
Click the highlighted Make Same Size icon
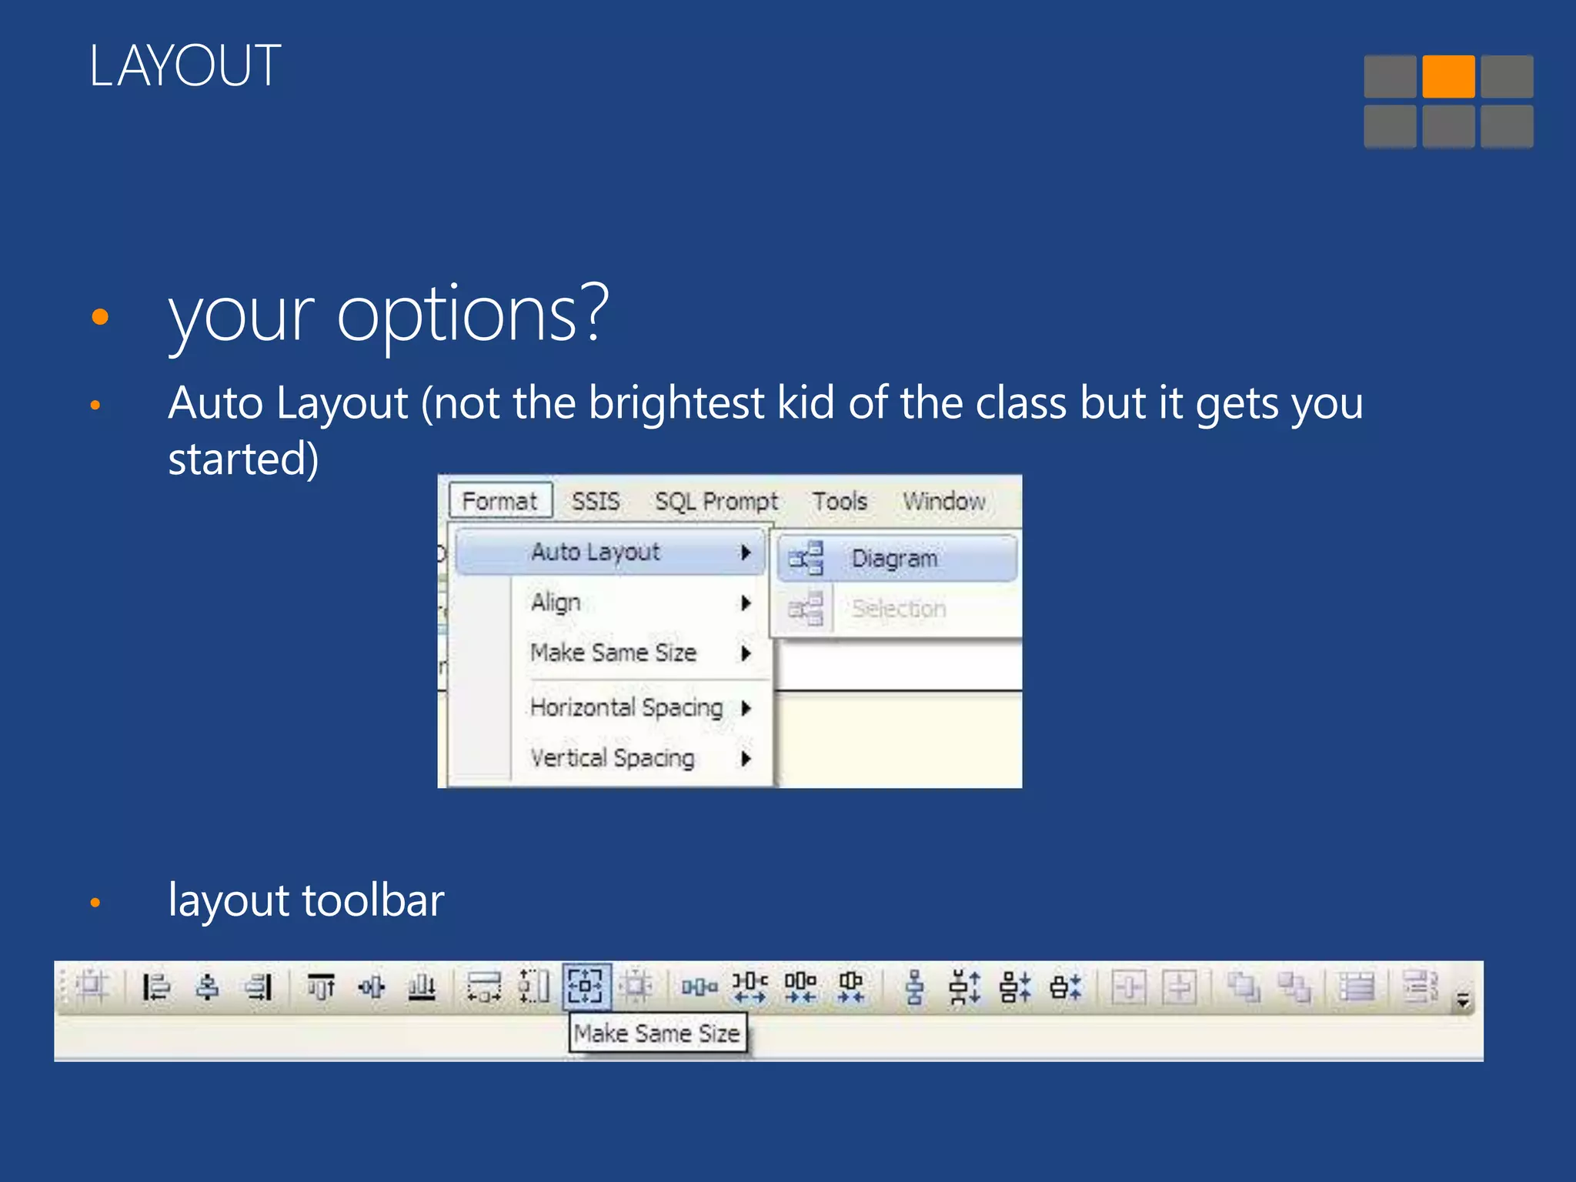click(586, 986)
